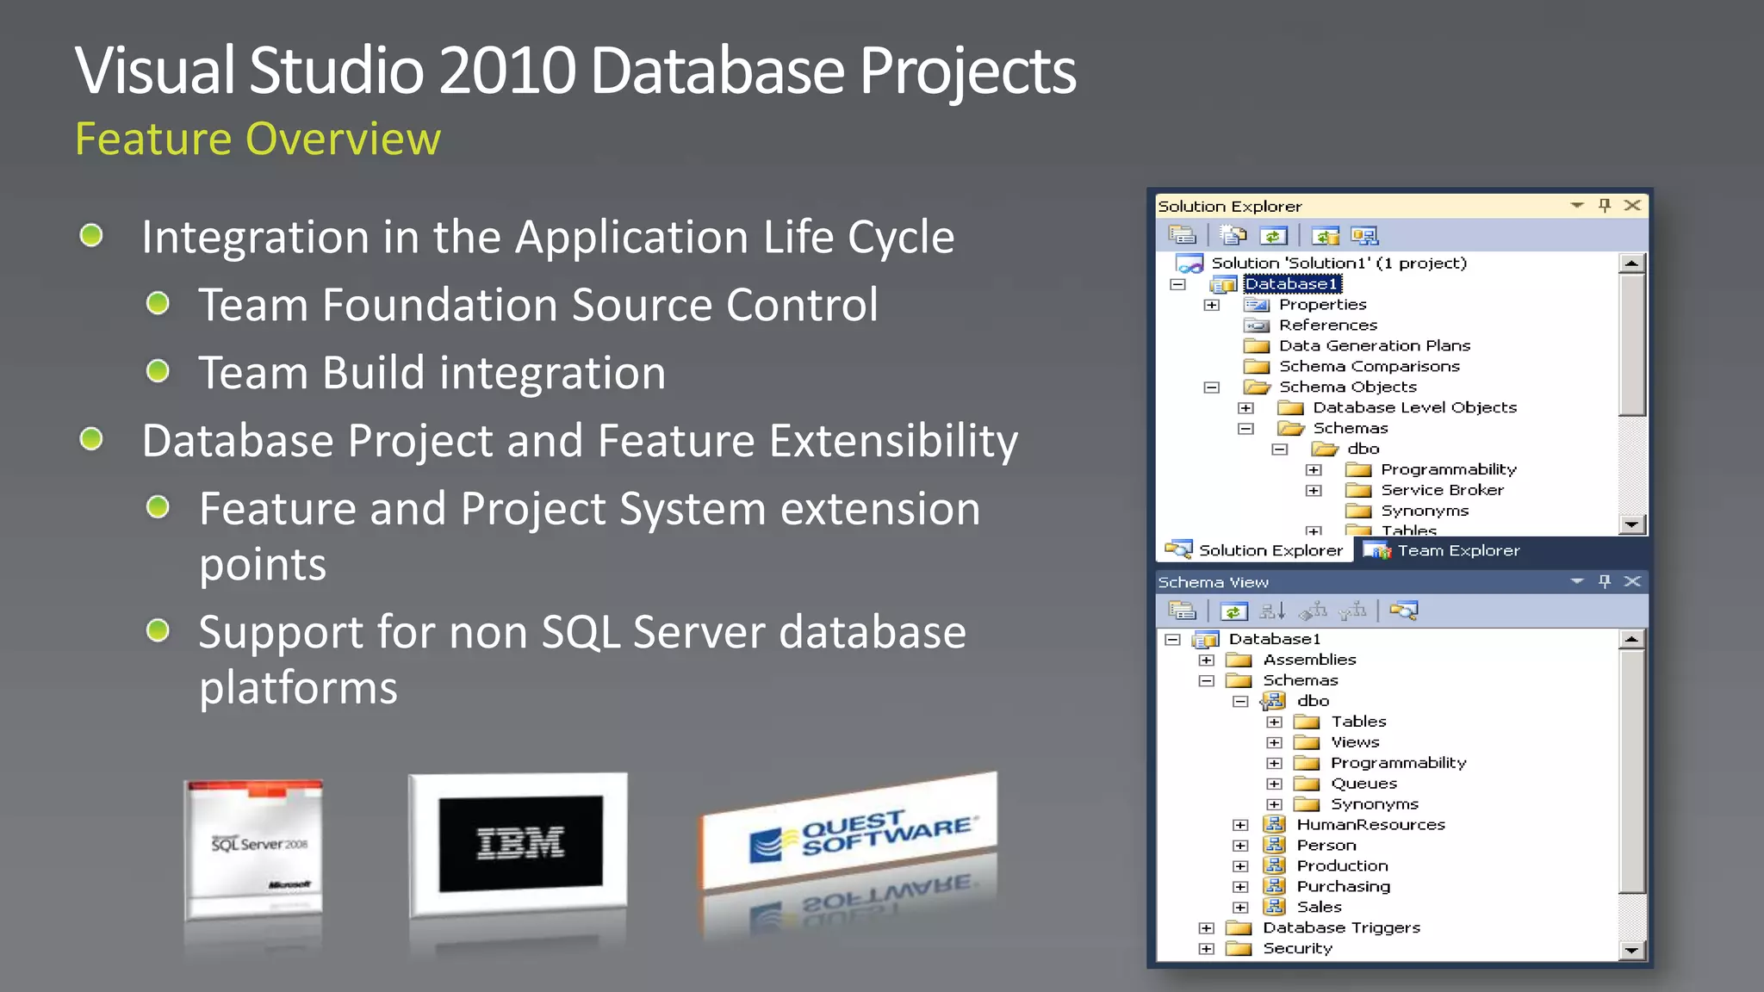Expand the Assemblies folder in Schema View
The image size is (1764, 992).
coord(1206,660)
